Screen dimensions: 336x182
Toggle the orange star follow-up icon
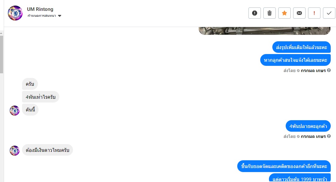tap(284, 13)
